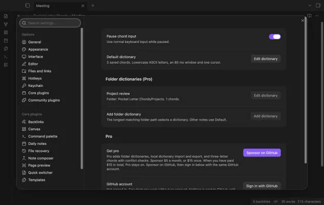Toggle the left sidebar icon
This screenshot has height=205, width=324.
pos(27,6)
